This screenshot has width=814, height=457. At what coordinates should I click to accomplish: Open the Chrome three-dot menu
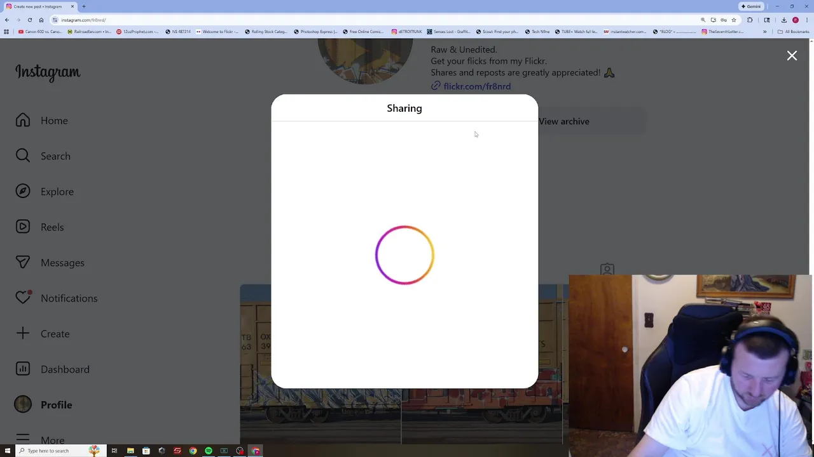(806, 20)
